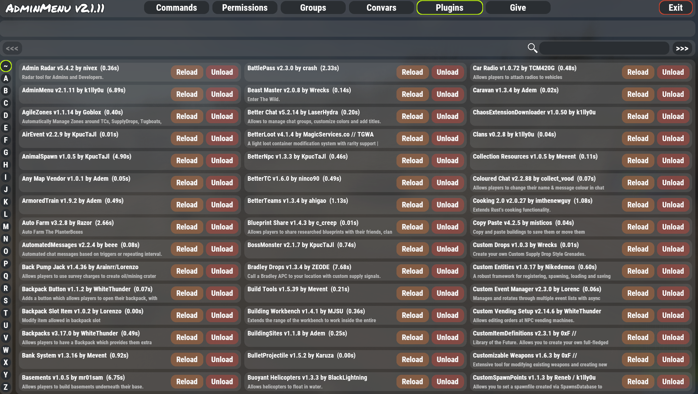Switch to the Give tab

(x=518, y=7)
